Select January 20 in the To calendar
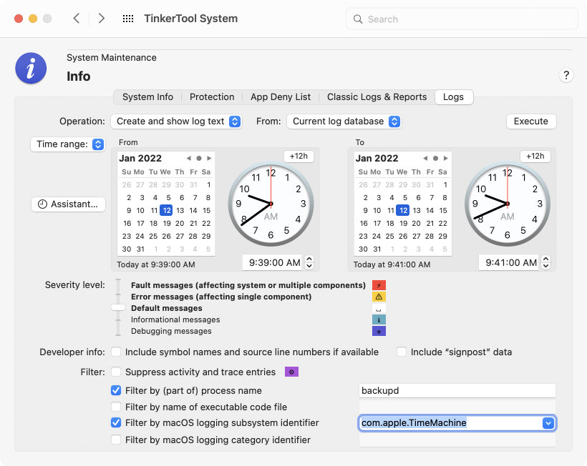Image resolution: width=587 pixels, height=466 pixels. point(417,224)
